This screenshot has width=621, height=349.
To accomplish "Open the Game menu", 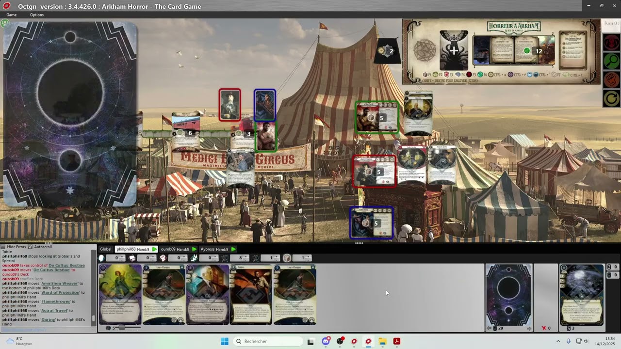I will point(11,15).
